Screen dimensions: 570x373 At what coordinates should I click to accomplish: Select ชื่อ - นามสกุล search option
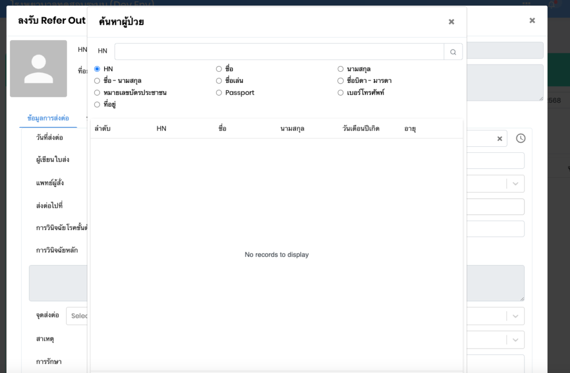(97, 81)
